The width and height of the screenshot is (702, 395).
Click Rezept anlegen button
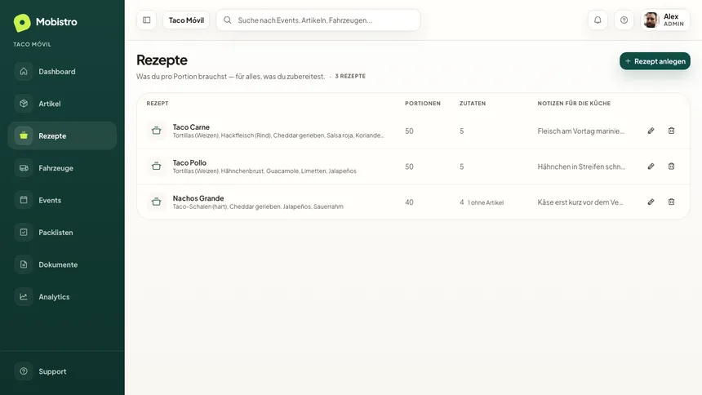655,61
